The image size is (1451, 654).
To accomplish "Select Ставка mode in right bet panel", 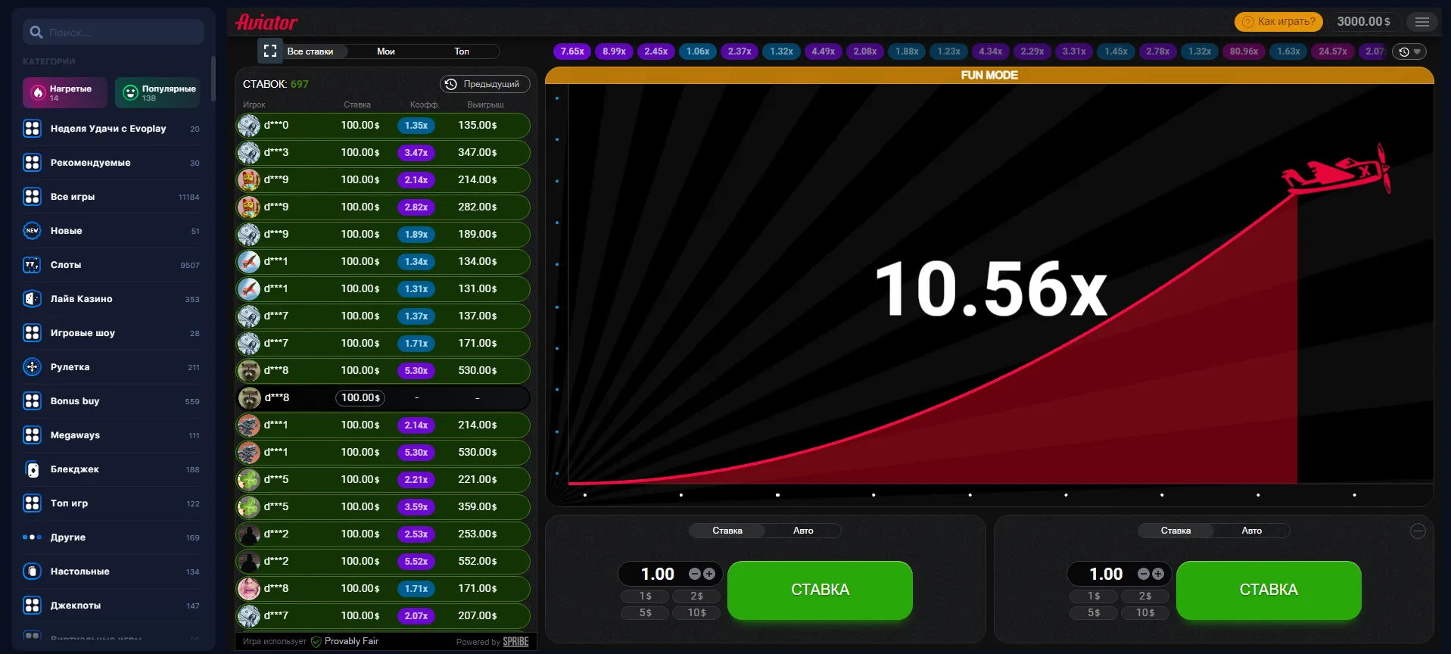I will click(x=1175, y=531).
